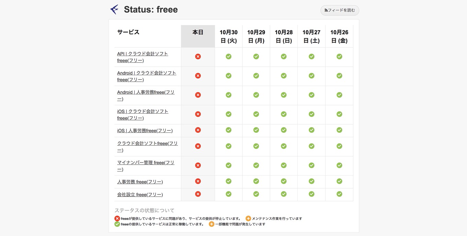Click 10月28日 green check for Android クラウド会計ソフト
This screenshot has width=467, height=236.
(x=284, y=75)
